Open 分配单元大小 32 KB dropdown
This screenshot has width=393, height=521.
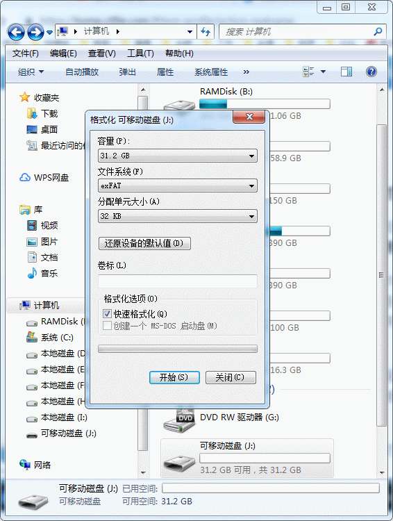pos(178,216)
